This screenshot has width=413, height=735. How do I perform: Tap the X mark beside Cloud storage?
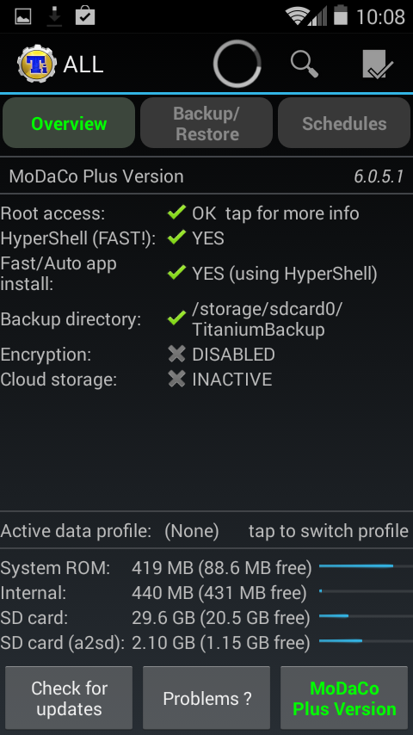click(x=176, y=379)
